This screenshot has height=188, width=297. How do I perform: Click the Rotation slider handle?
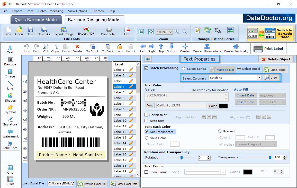[182, 157]
